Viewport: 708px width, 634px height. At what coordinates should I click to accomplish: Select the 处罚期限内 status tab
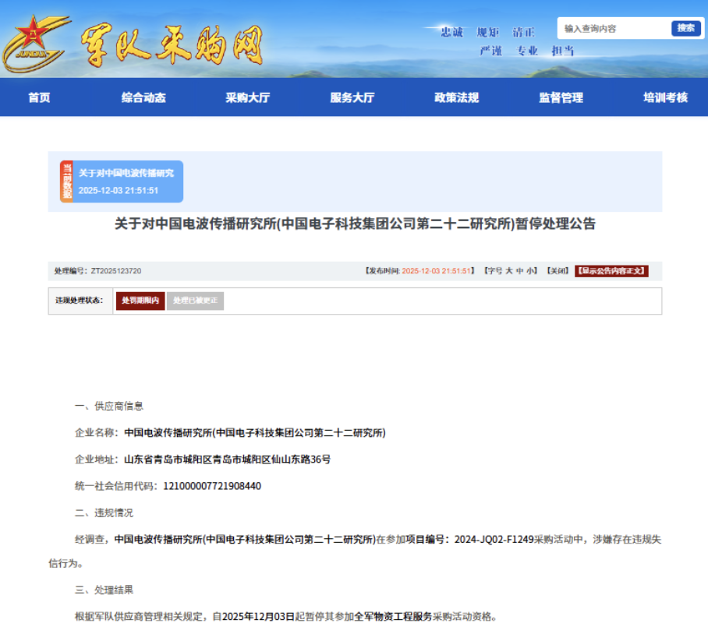[140, 301]
